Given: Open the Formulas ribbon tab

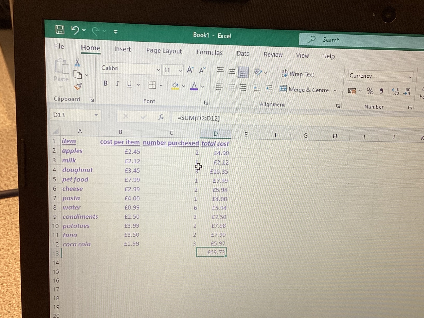Looking at the screenshot, I should click(x=209, y=52).
